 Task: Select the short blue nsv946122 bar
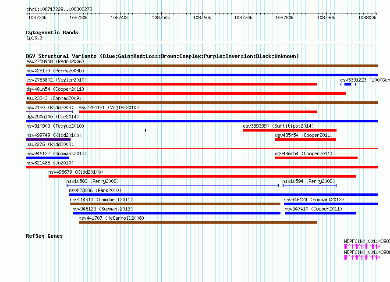47,158
